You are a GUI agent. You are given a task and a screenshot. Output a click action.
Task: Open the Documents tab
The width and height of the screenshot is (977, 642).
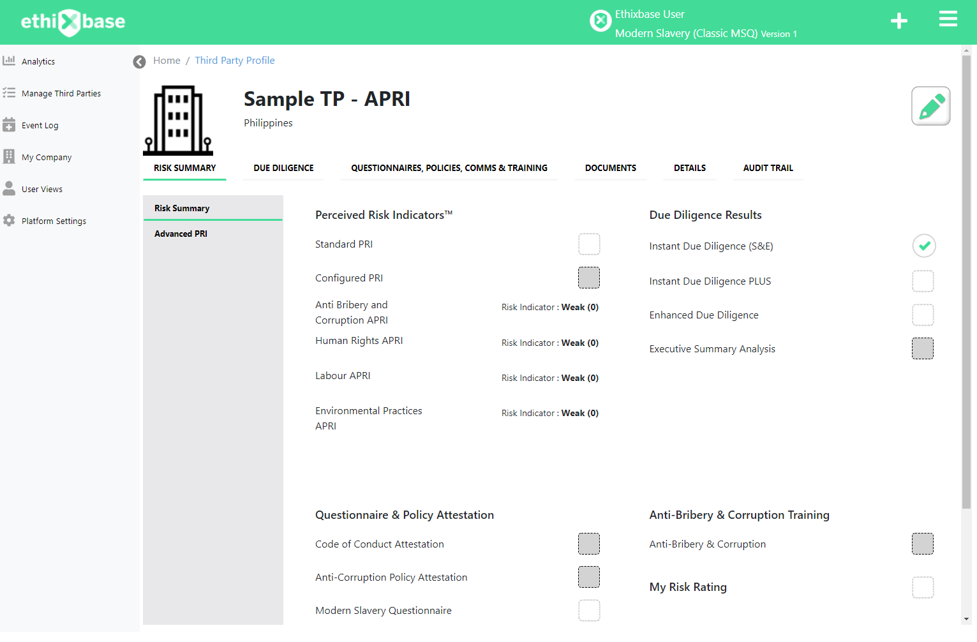pos(611,168)
